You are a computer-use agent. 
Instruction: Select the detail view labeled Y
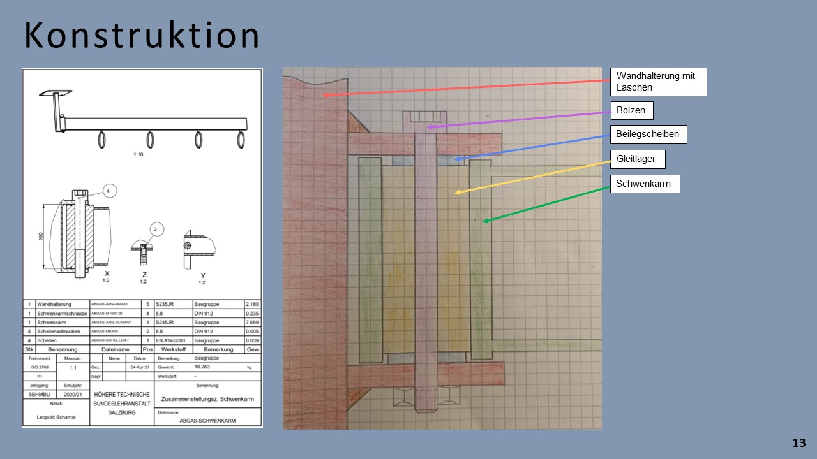(x=197, y=245)
